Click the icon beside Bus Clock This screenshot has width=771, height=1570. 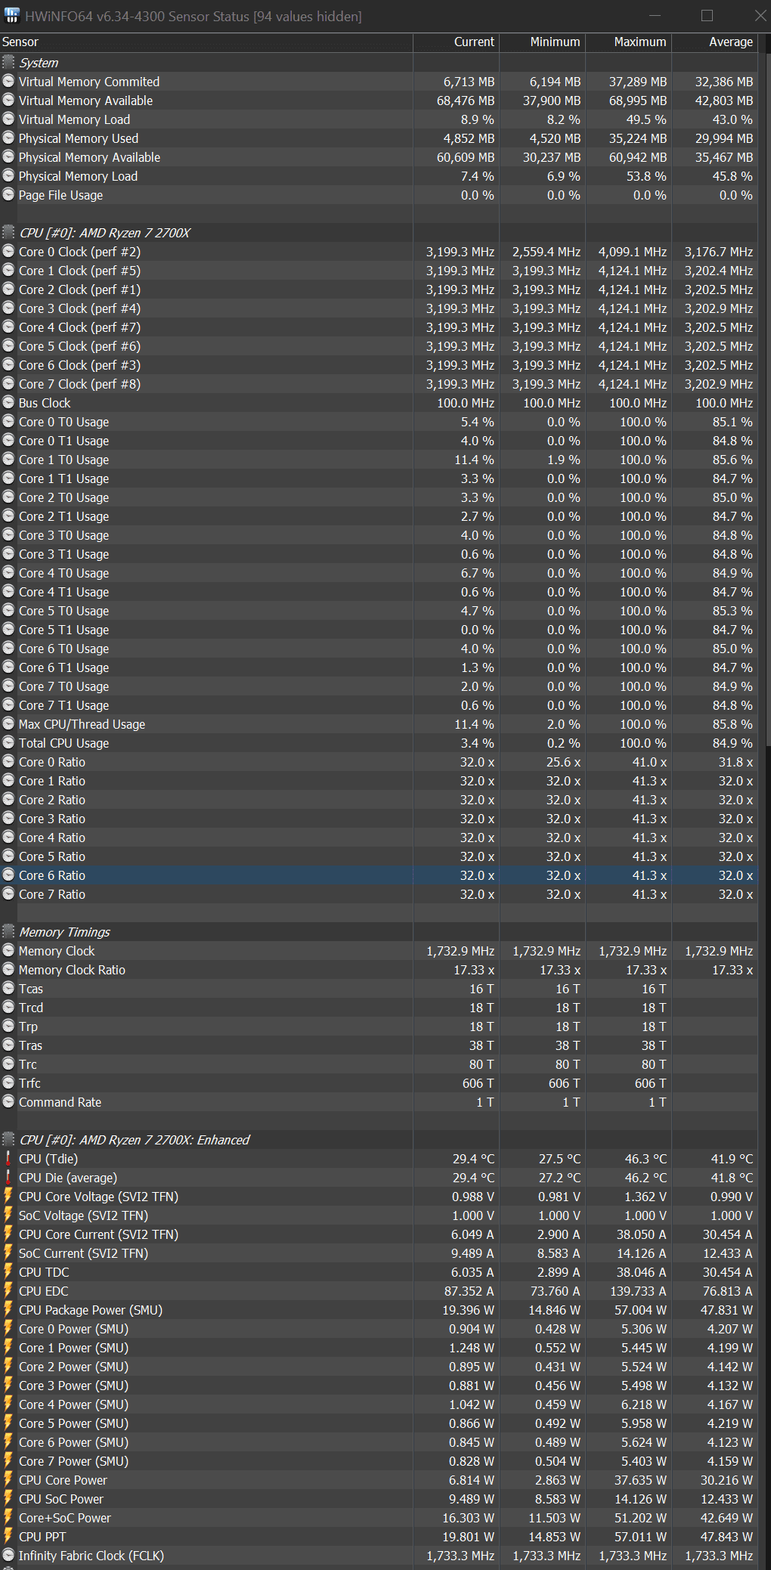(8, 402)
